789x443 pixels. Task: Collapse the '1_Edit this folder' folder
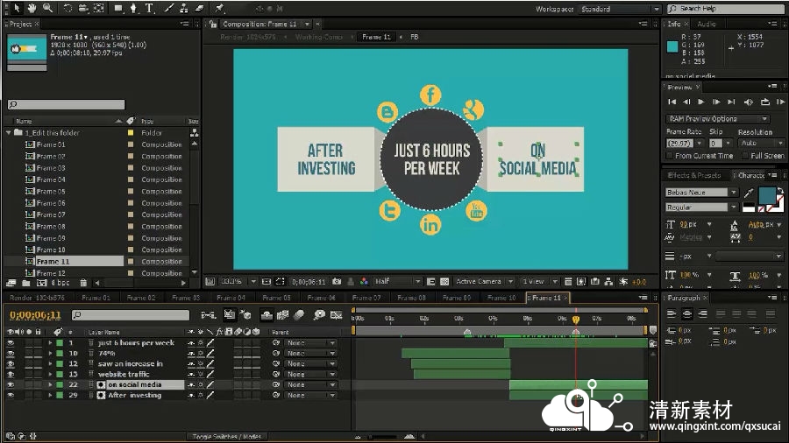click(x=9, y=133)
